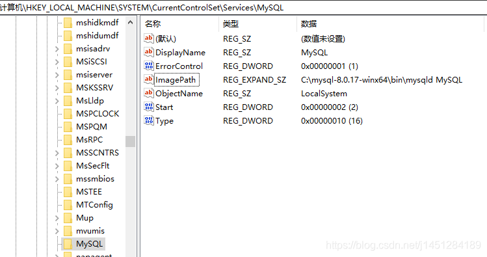Click the MySQL folder icon
The image size is (487, 257).
click(68, 244)
